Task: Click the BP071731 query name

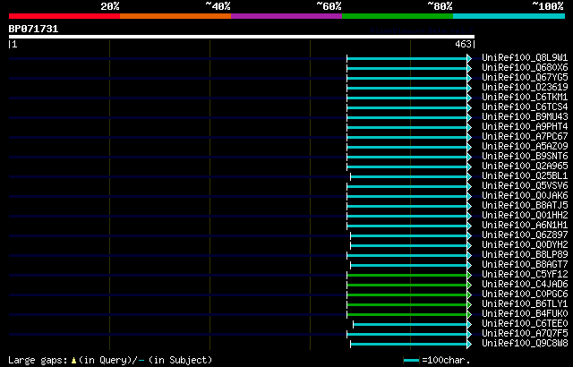Action: pos(33,29)
